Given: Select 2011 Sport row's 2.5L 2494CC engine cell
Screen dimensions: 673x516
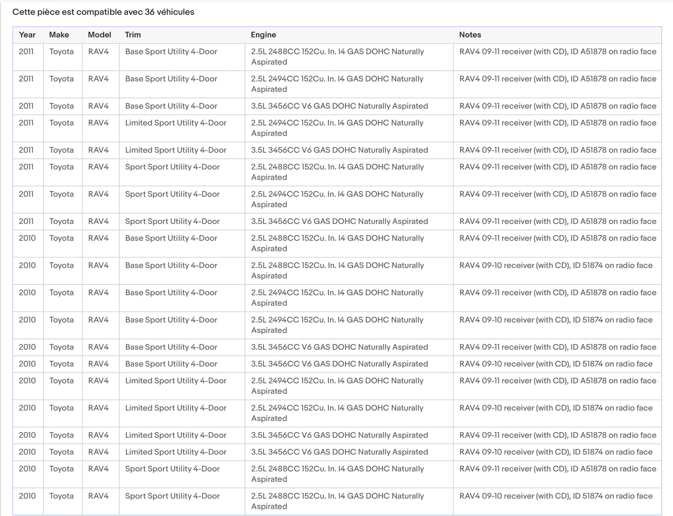Looking at the screenshot, I should 337,199.
